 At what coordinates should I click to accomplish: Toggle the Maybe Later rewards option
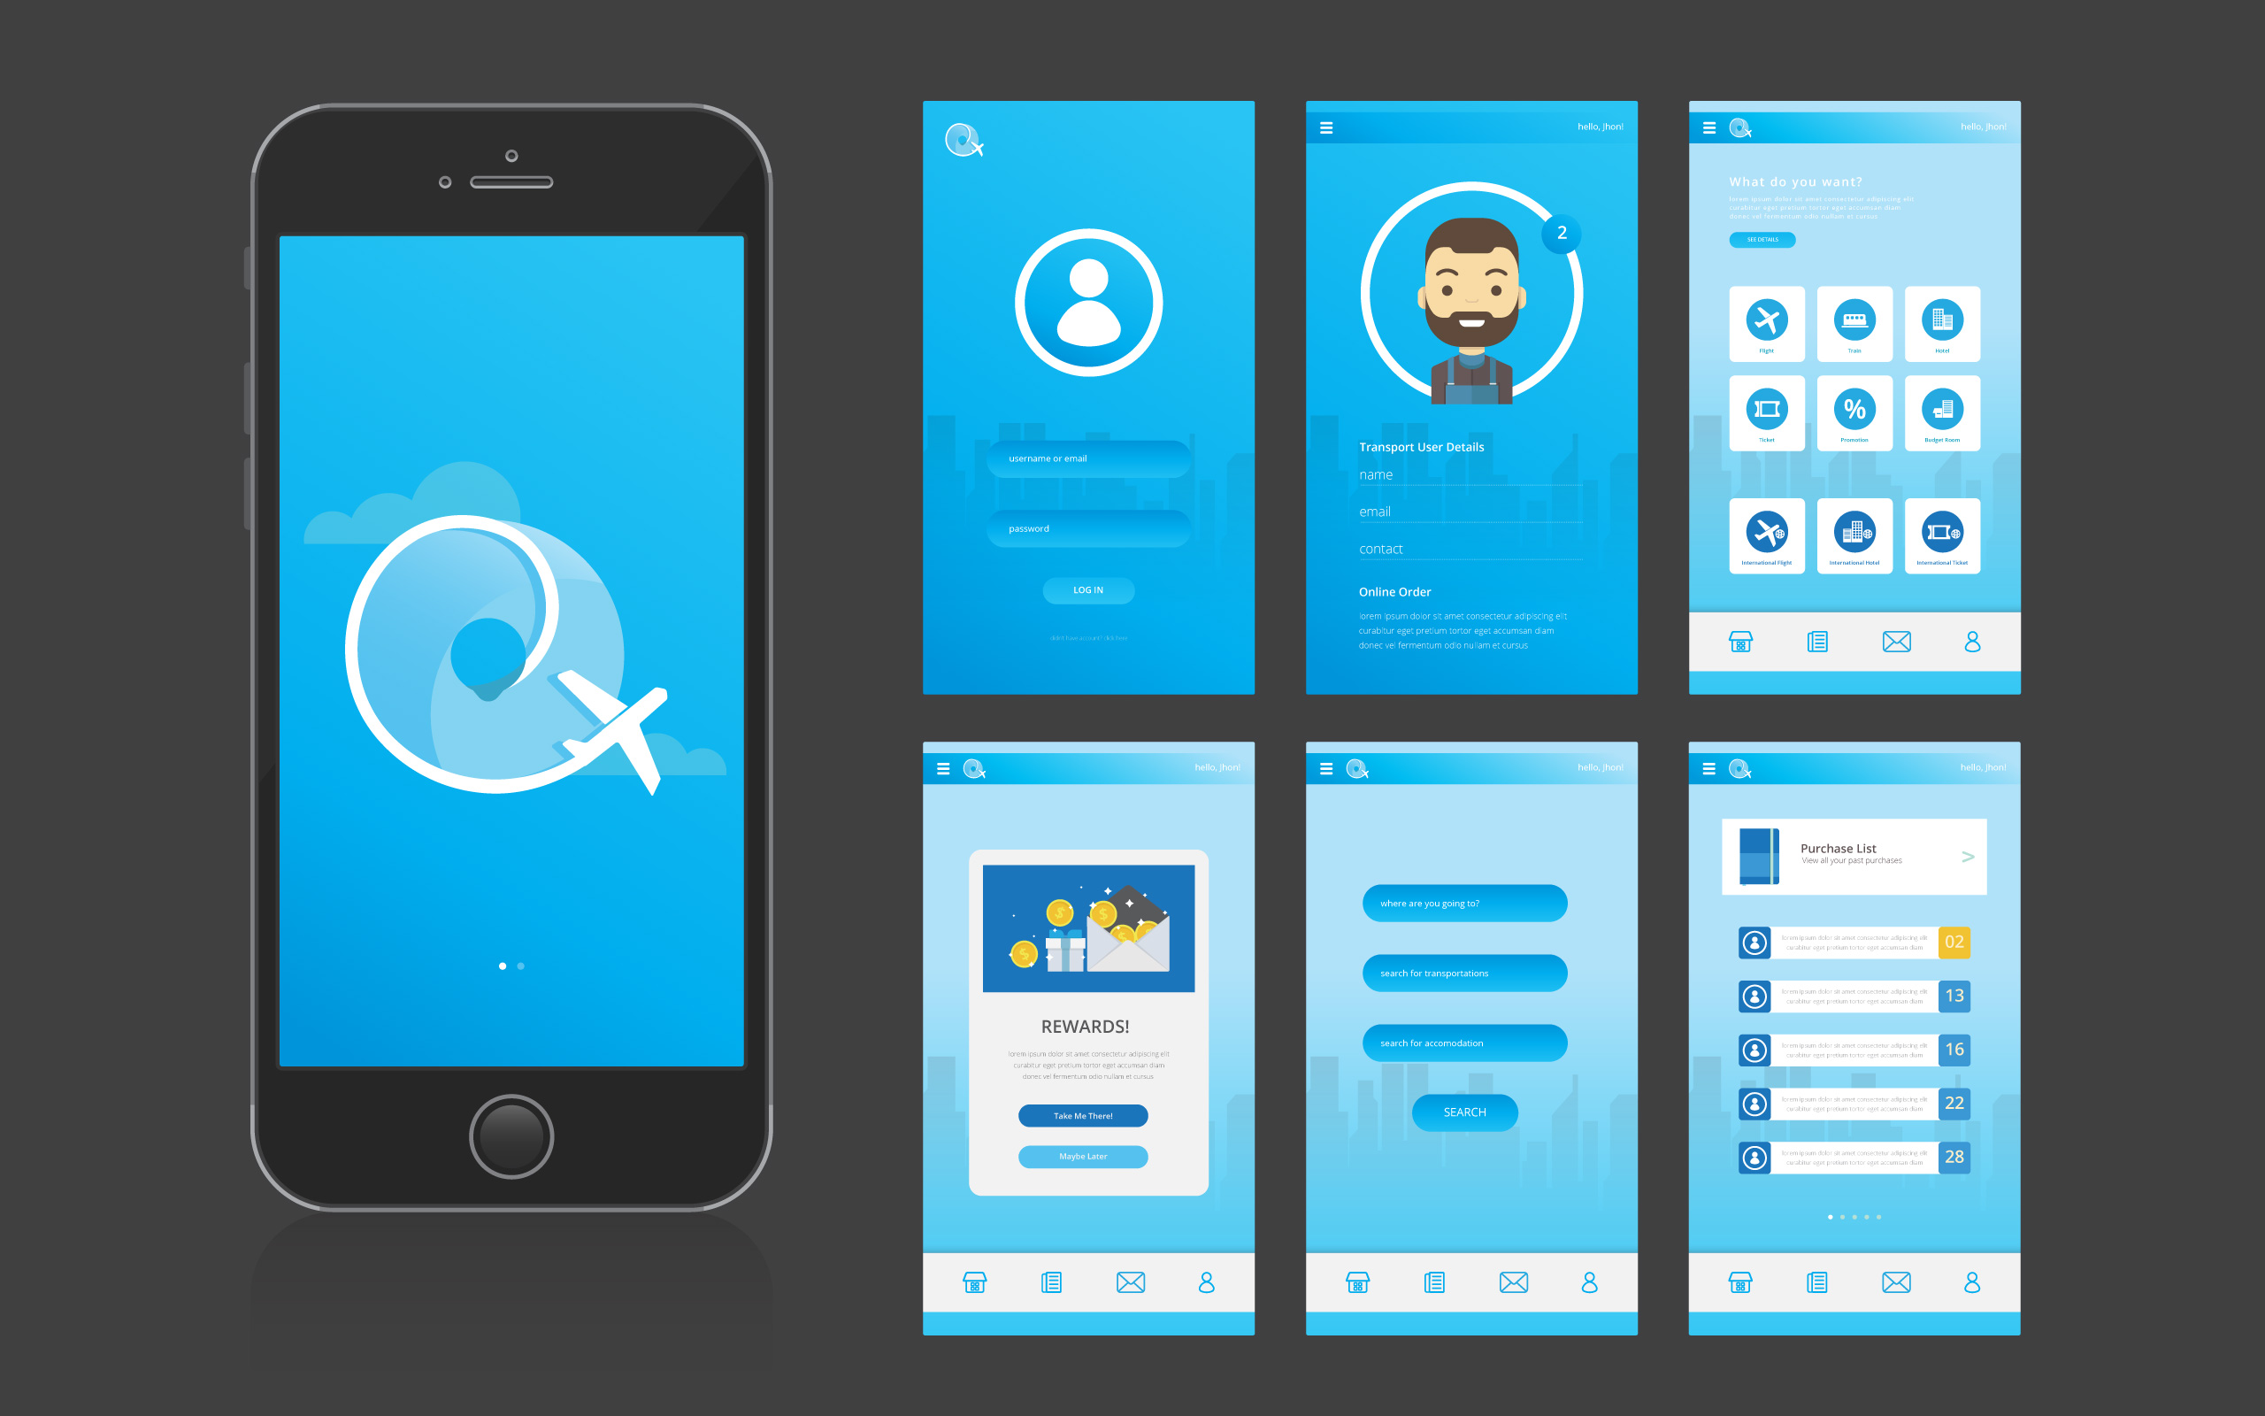[x=1085, y=1158]
